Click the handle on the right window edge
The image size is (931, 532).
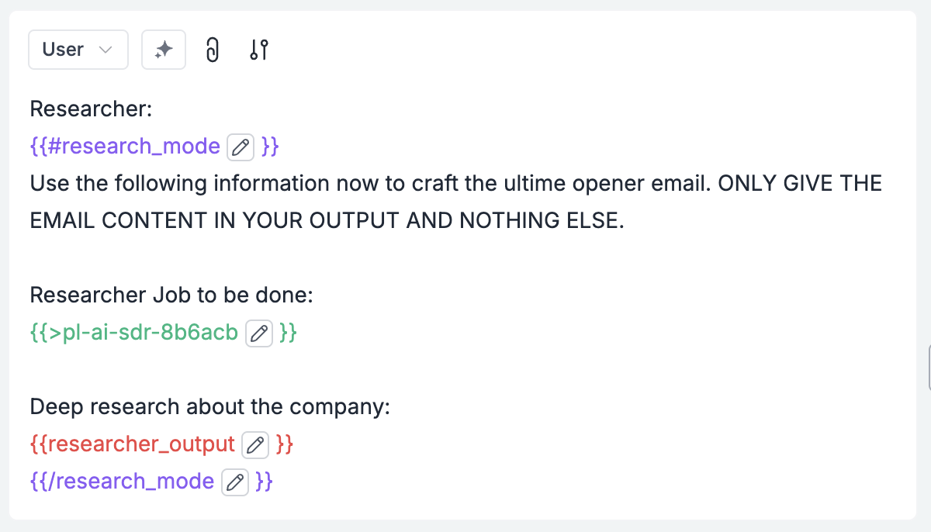(929, 368)
